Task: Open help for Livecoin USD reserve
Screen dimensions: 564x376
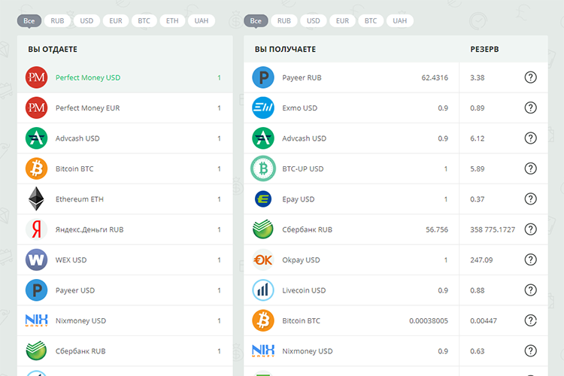Action: [531, 290]
